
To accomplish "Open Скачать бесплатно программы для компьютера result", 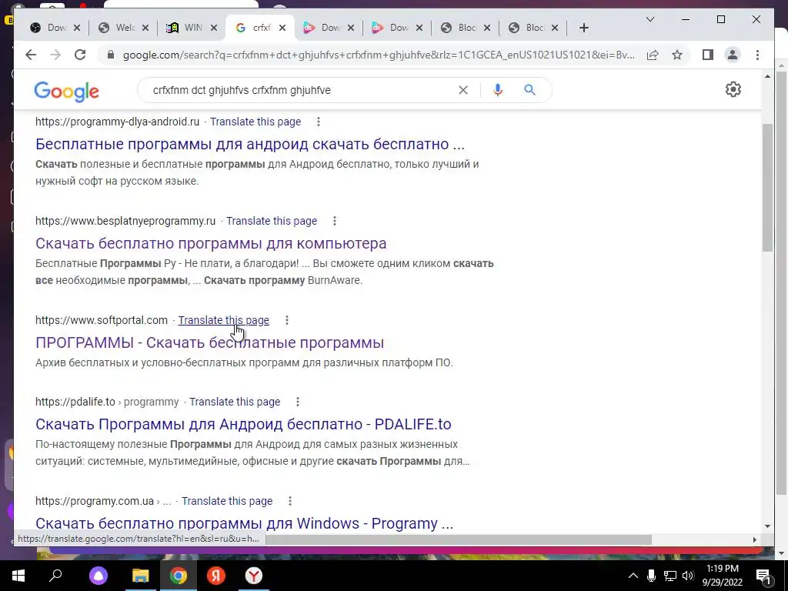I will (211, 243).
